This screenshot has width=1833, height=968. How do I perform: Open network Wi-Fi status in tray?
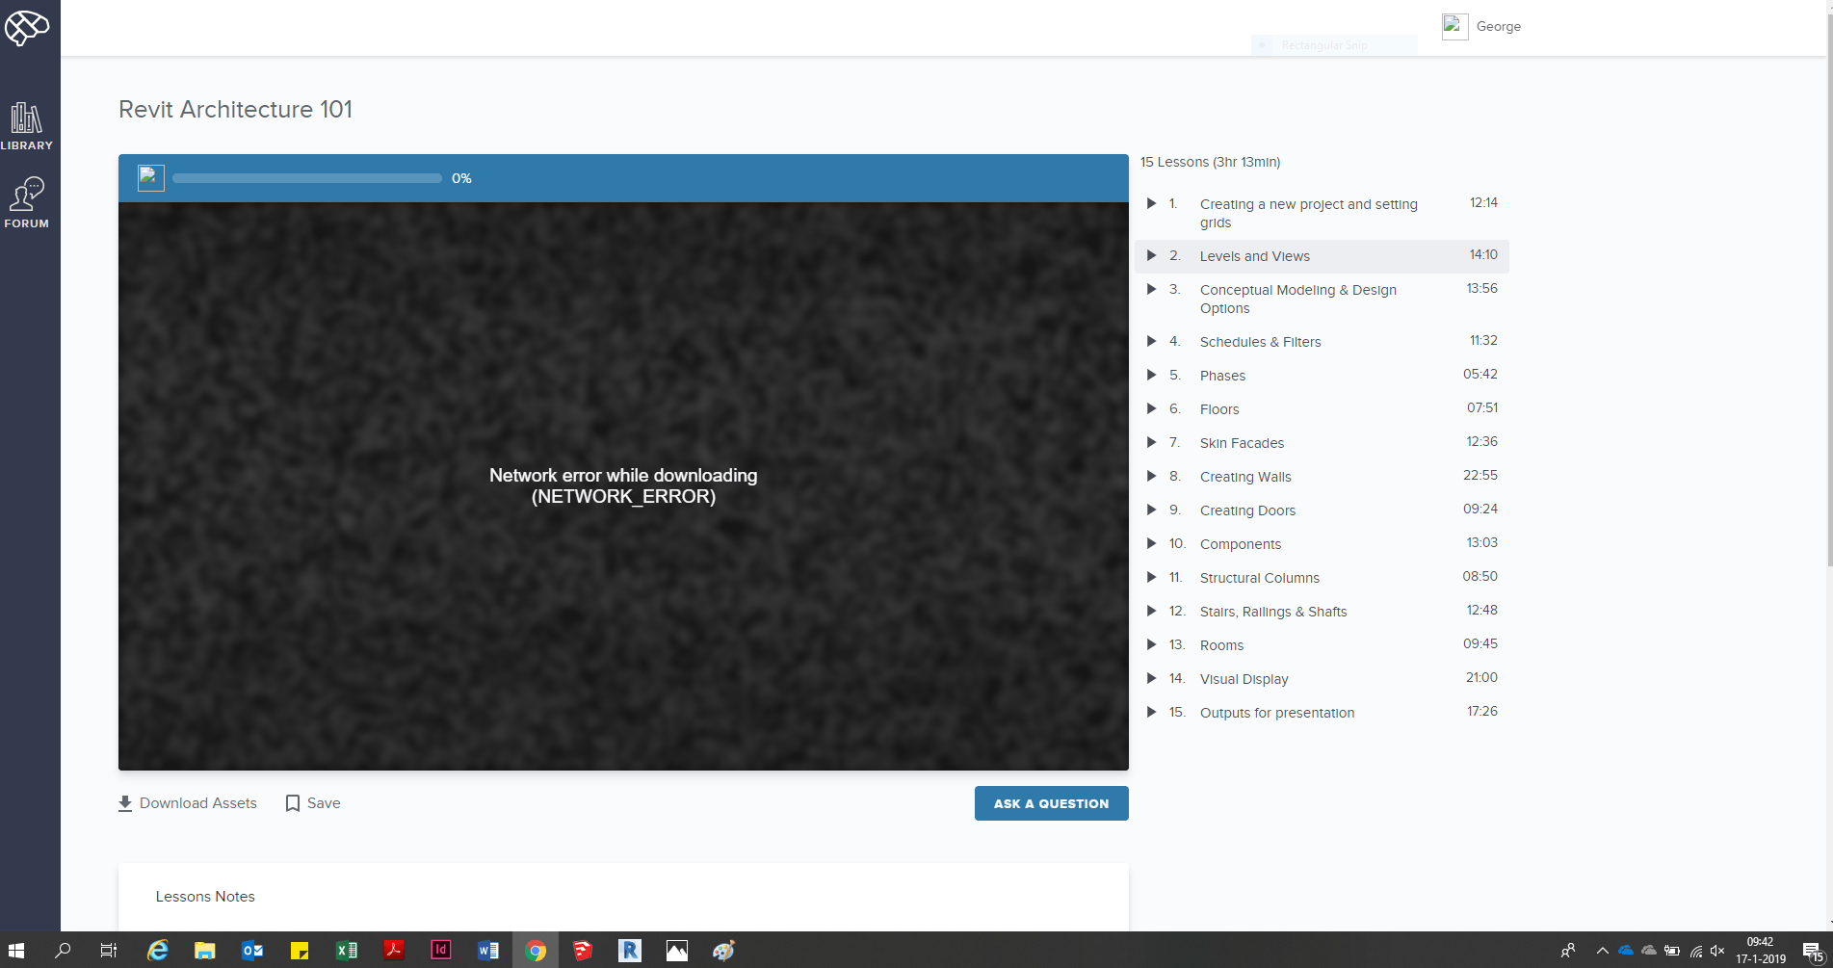pos(1696,951)
